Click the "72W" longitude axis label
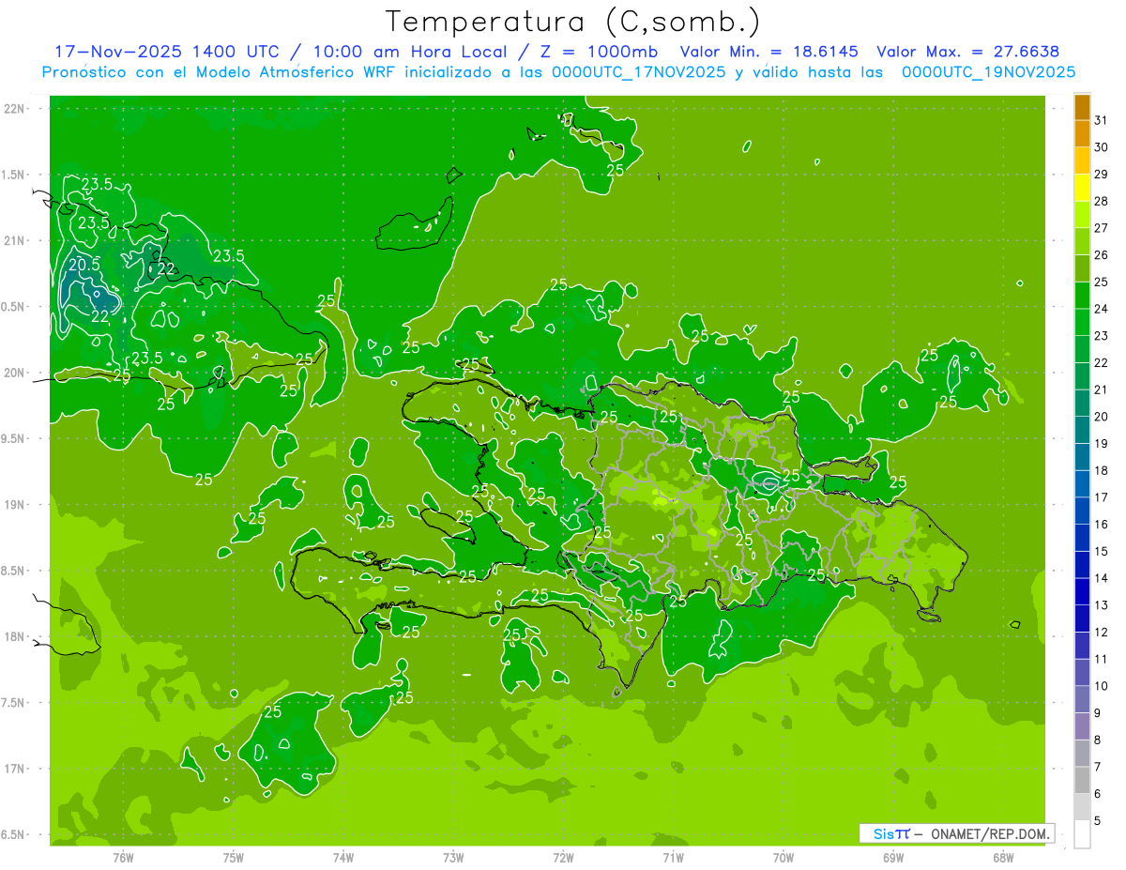The width and height of the screenshot is (1126, 870). coord(563,857)
